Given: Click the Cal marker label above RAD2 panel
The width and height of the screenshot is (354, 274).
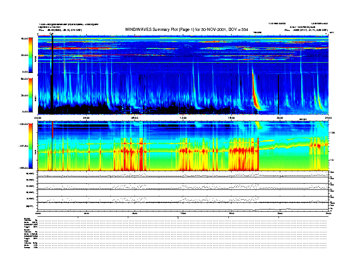Looking at the screenshot, I should click(x=51, y=34).
